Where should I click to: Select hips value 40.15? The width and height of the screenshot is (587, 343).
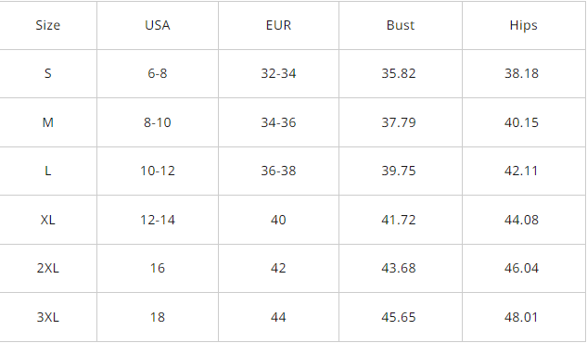pos(523,122)
